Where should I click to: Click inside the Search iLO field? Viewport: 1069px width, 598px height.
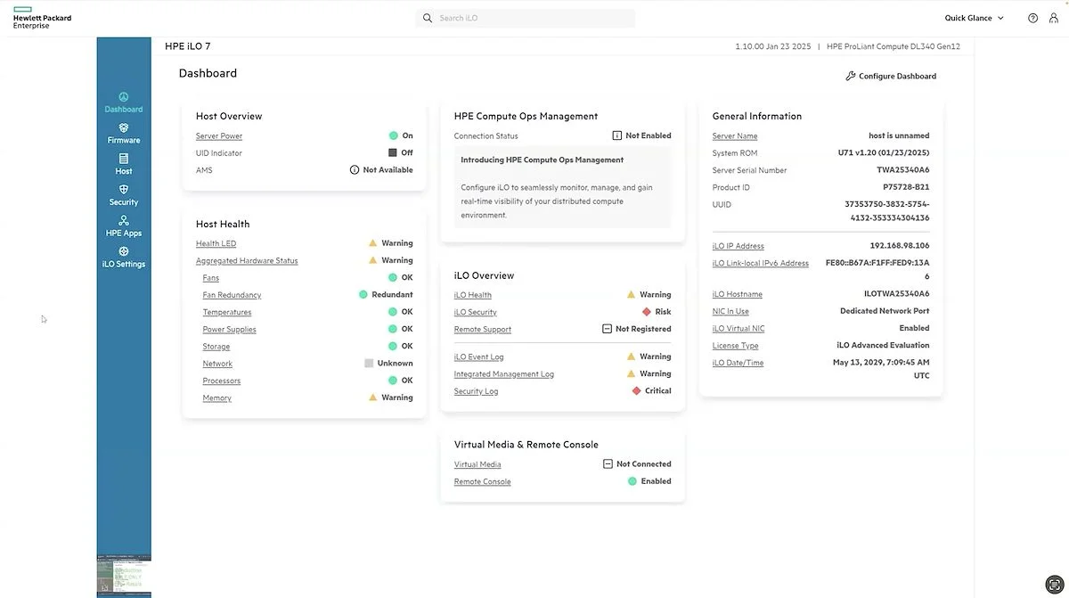(526, 18)
